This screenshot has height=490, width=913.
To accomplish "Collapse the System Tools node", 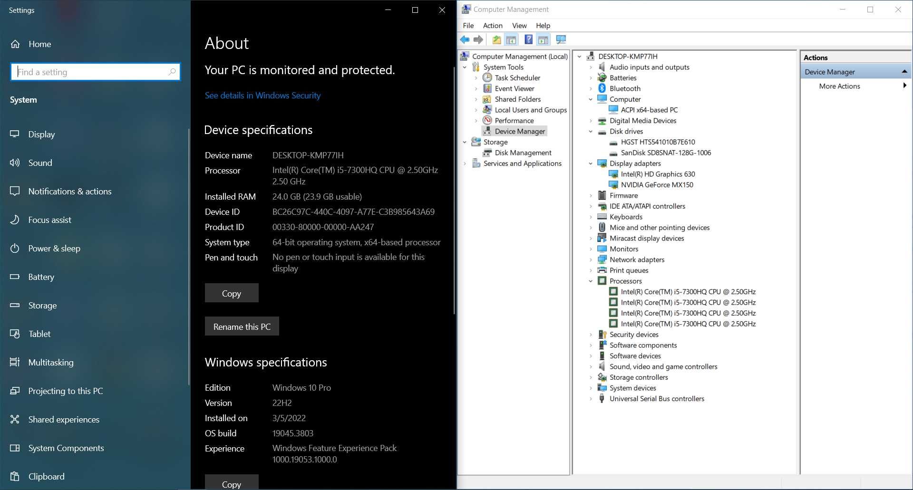I will [x=465, y=67].
